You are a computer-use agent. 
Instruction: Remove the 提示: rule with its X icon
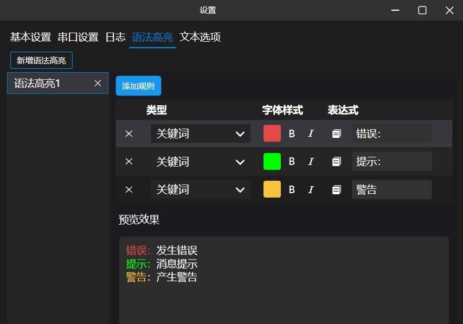(129, 161)
